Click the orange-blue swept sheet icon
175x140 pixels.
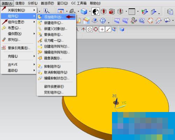[x=159, y=21]
